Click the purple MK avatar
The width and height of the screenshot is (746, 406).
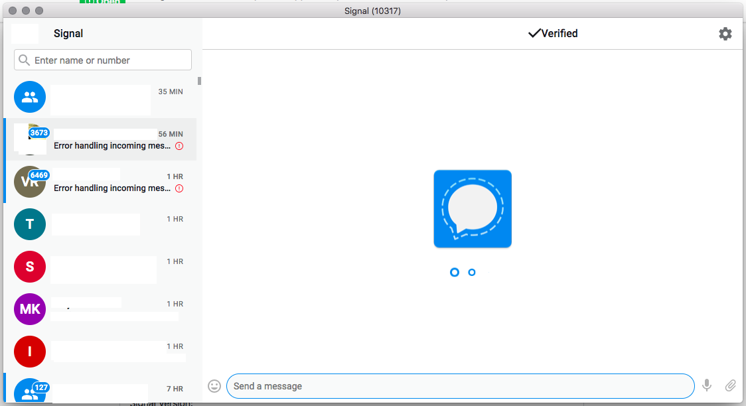tap(29, 309)
